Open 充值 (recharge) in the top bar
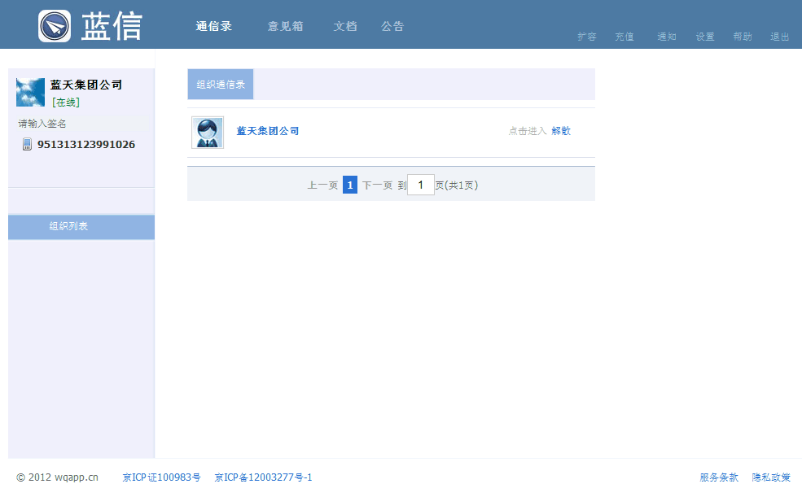This screenshot has height=497, width=802. tap(625, 37)
